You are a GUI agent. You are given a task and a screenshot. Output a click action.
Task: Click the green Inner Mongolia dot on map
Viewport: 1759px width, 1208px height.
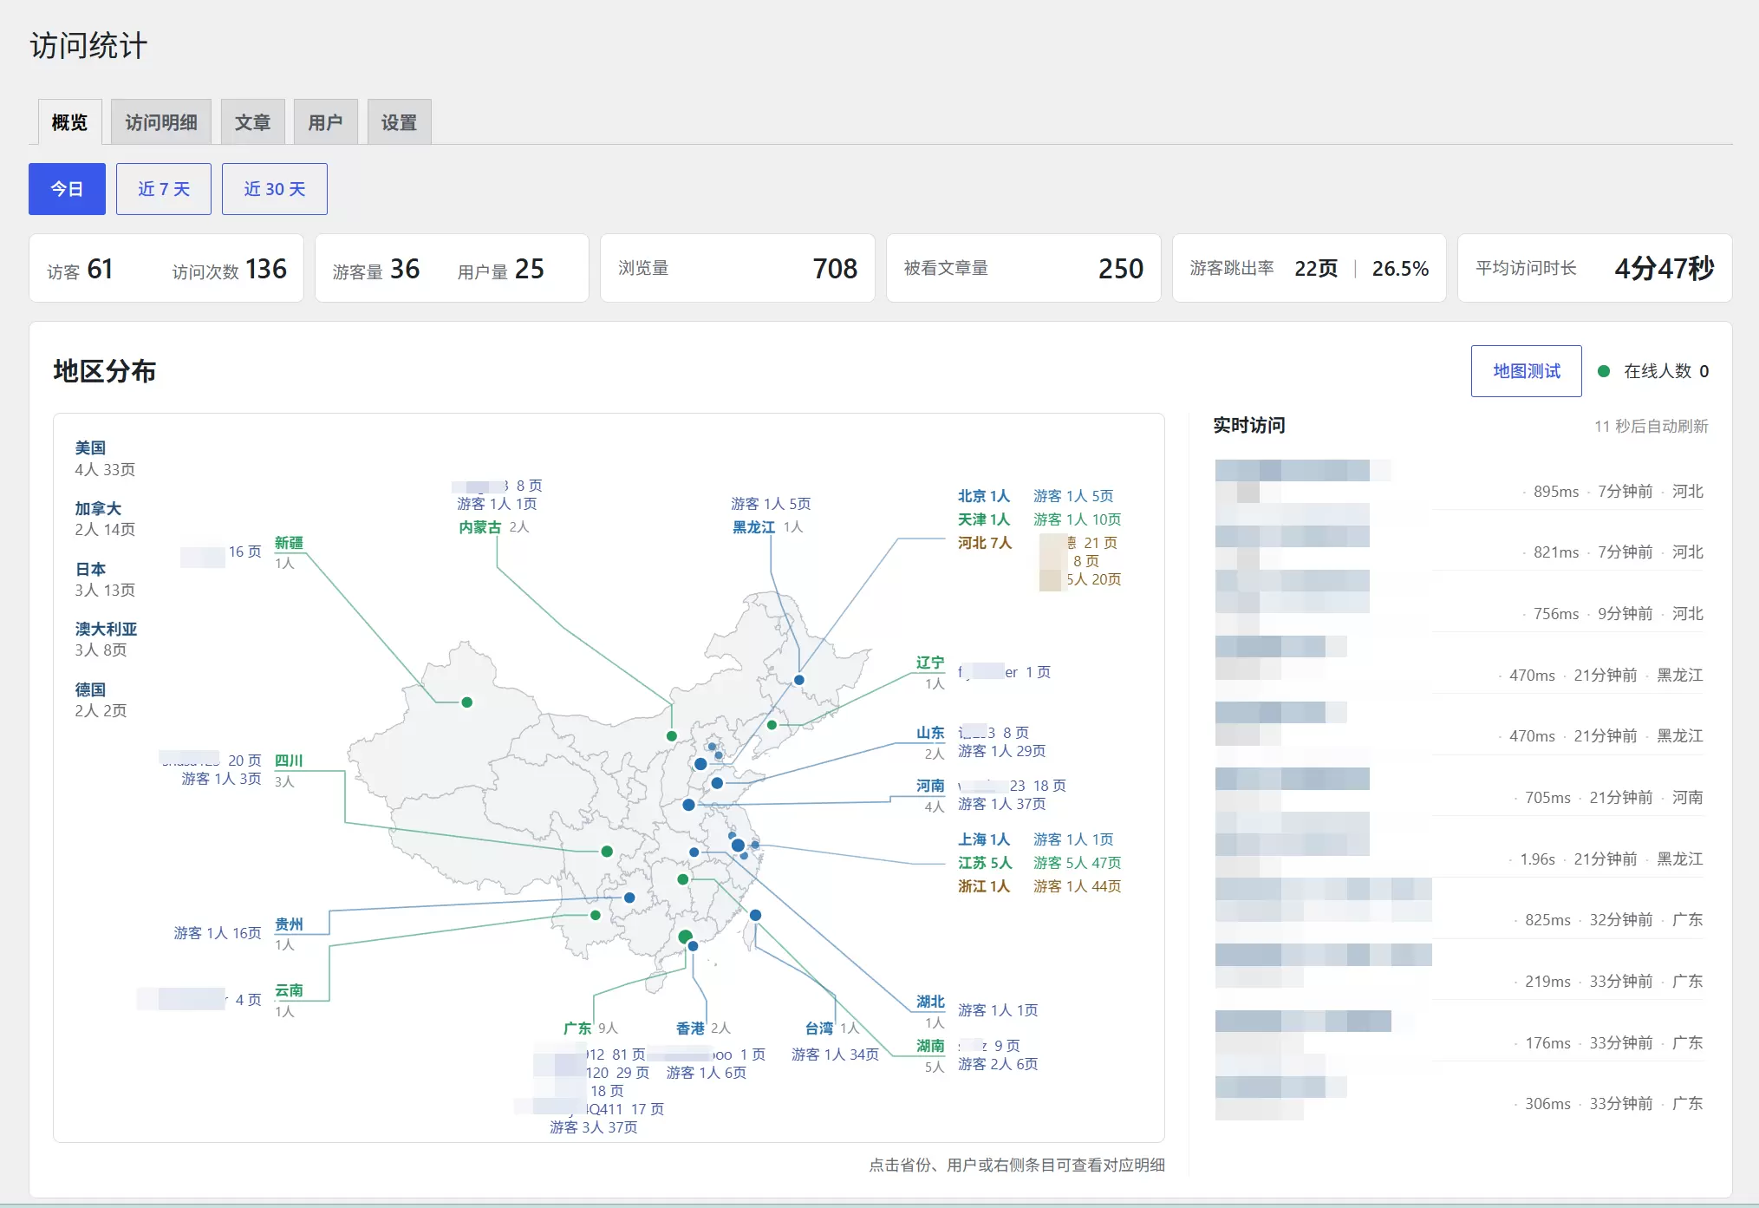(672, 735)
